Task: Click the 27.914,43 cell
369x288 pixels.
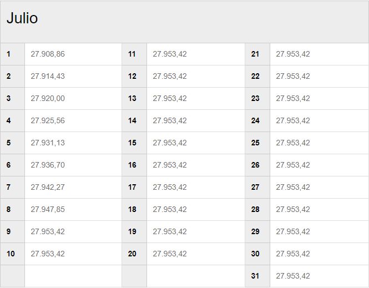Action: click(x=48, y=77)
